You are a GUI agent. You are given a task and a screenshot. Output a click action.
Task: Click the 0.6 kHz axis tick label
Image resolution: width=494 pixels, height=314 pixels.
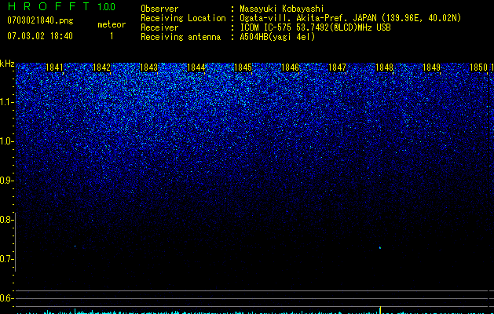click(5, 298)
